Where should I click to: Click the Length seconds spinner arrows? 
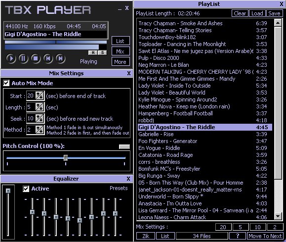(x=40, y=107)
